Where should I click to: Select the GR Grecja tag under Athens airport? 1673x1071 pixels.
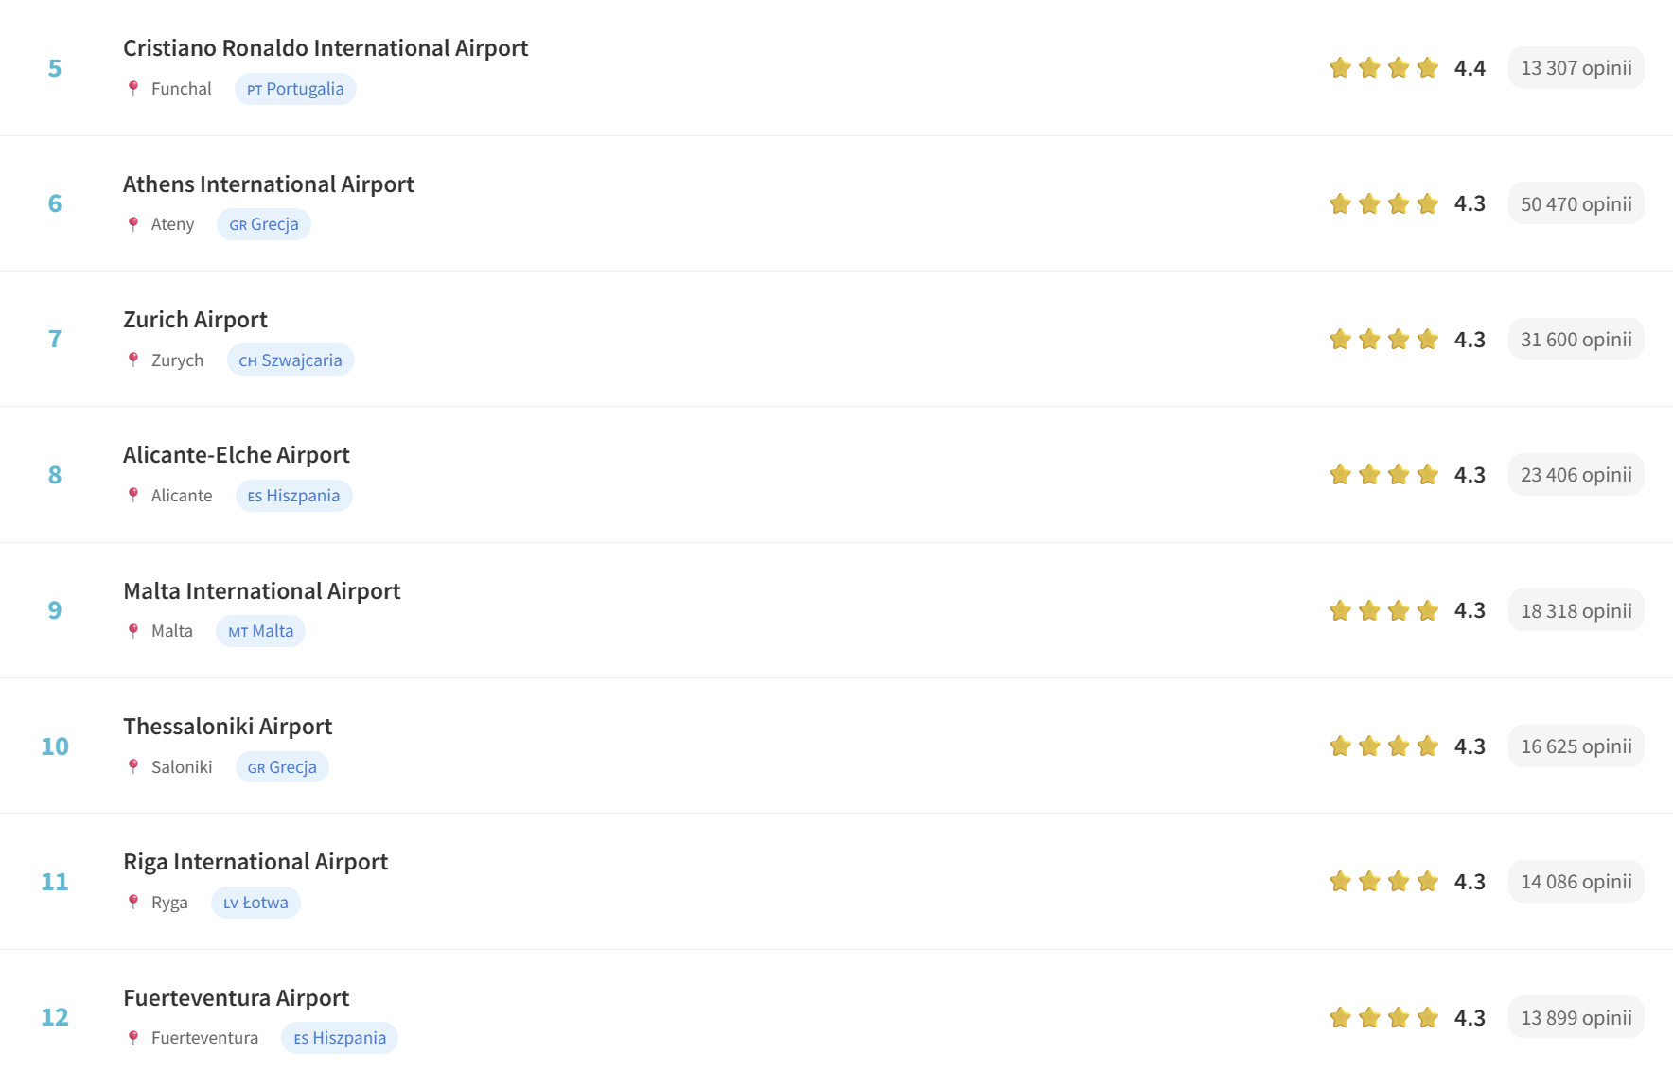264,224
